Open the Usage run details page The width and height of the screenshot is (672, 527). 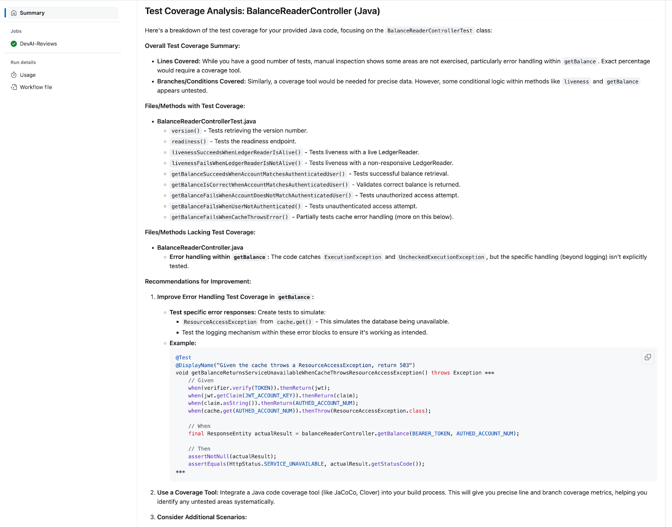(x=28, y=75)
